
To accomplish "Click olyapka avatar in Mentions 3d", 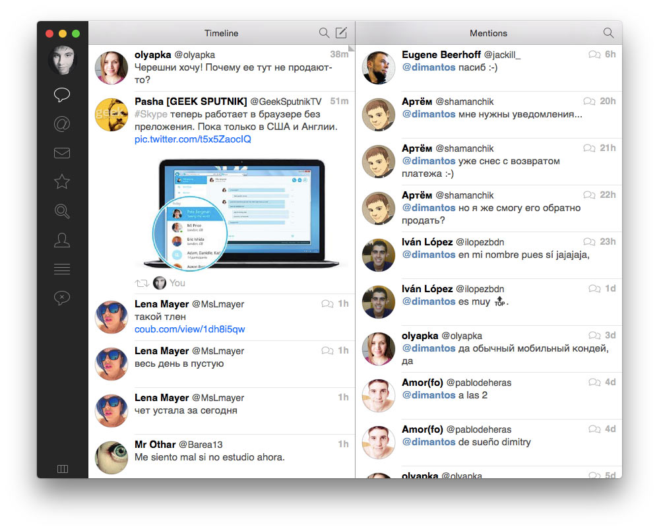I will 379,349.
